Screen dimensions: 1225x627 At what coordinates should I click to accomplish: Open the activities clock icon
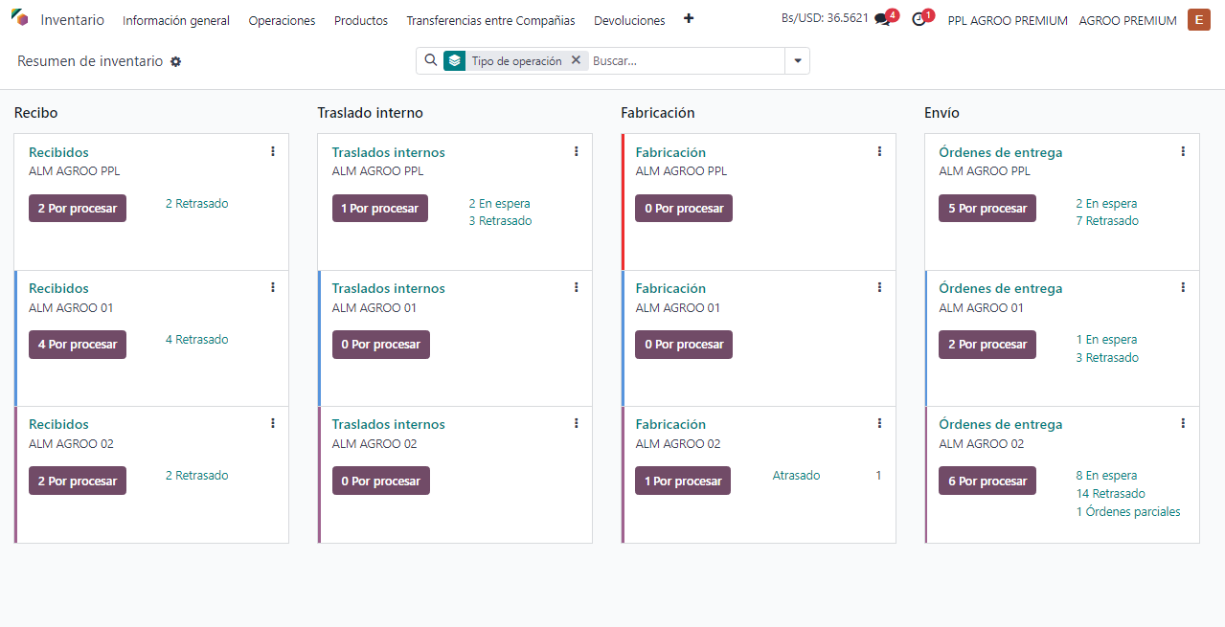coord(919,19)
